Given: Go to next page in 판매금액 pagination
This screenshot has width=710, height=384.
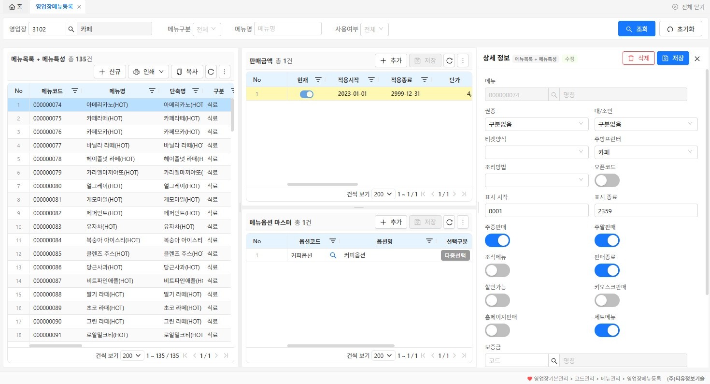Looking at the screenshot, I should click(x=454, y=194).
